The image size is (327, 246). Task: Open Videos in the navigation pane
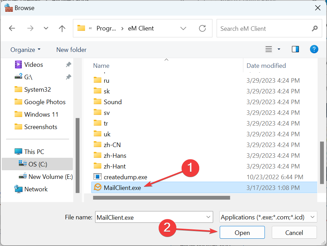tap(34, 65)
